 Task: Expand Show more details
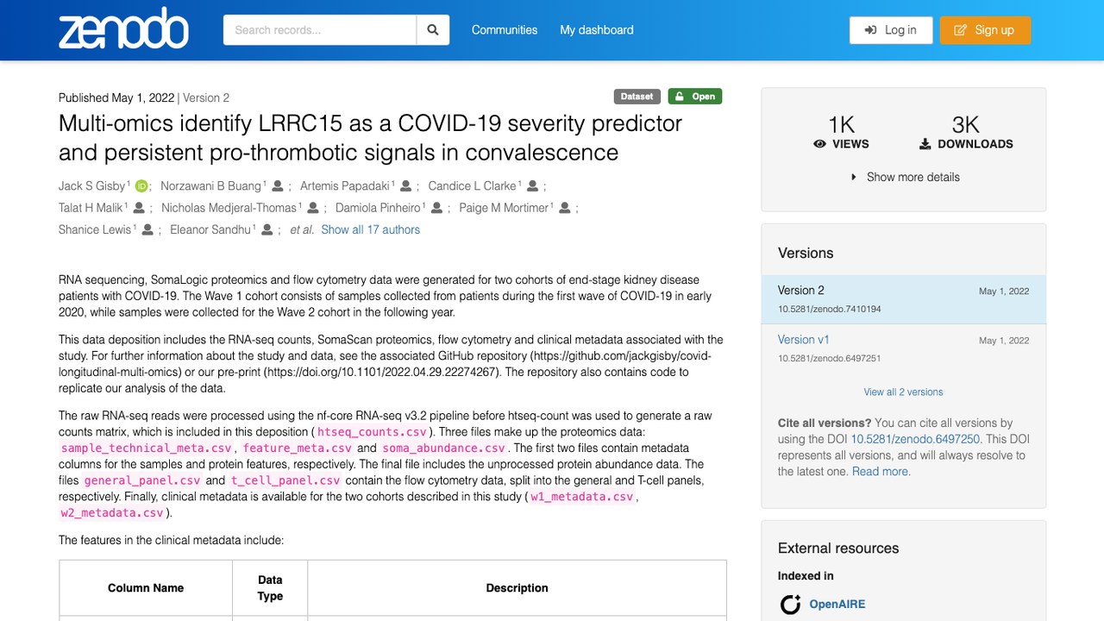point(904,177)
